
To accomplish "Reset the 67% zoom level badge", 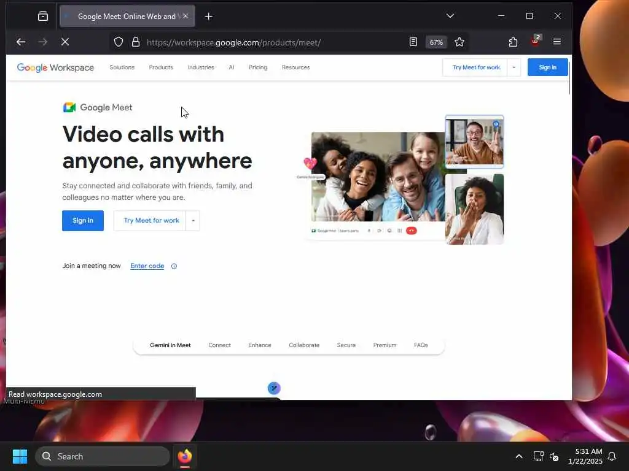I will (x=436, y=42).
